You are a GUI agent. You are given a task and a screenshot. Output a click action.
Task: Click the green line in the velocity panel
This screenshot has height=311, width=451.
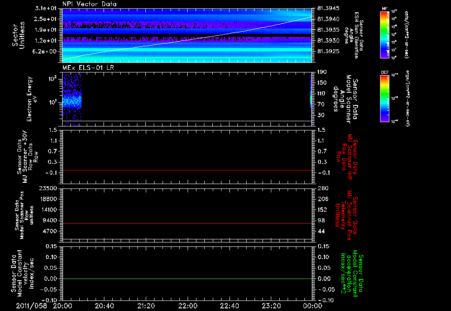tap(187, 278)
